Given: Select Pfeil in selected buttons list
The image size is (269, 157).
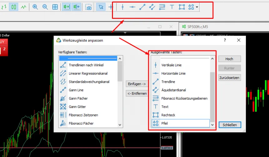Looking at the screenshot, I should click(x=181, y=123).
